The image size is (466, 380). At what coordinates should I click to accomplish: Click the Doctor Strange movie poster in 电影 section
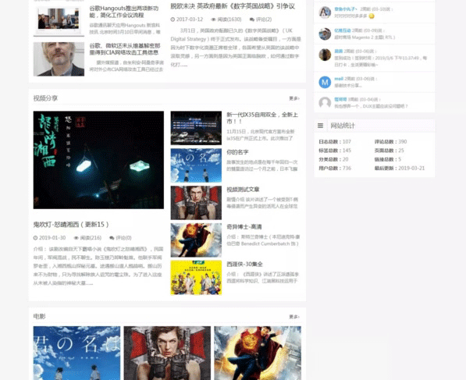click(258, 353)
